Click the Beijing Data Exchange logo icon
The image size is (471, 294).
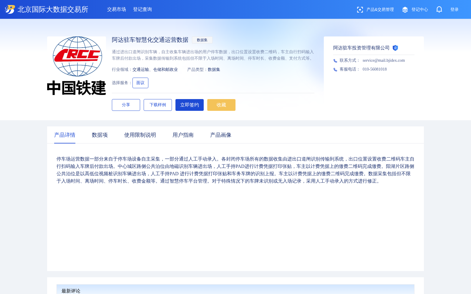click(x=10, y=9)
